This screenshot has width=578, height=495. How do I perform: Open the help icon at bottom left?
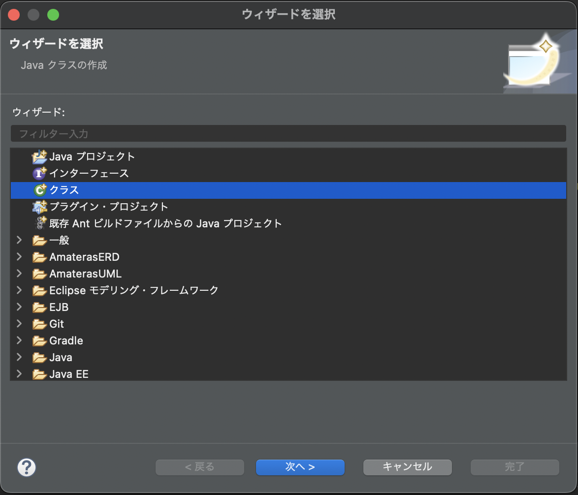(27, 467)
